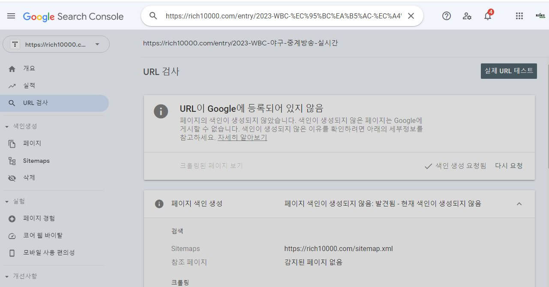
Task: Click the 참조 페이지 row label
Action: [x=189, y=262]
